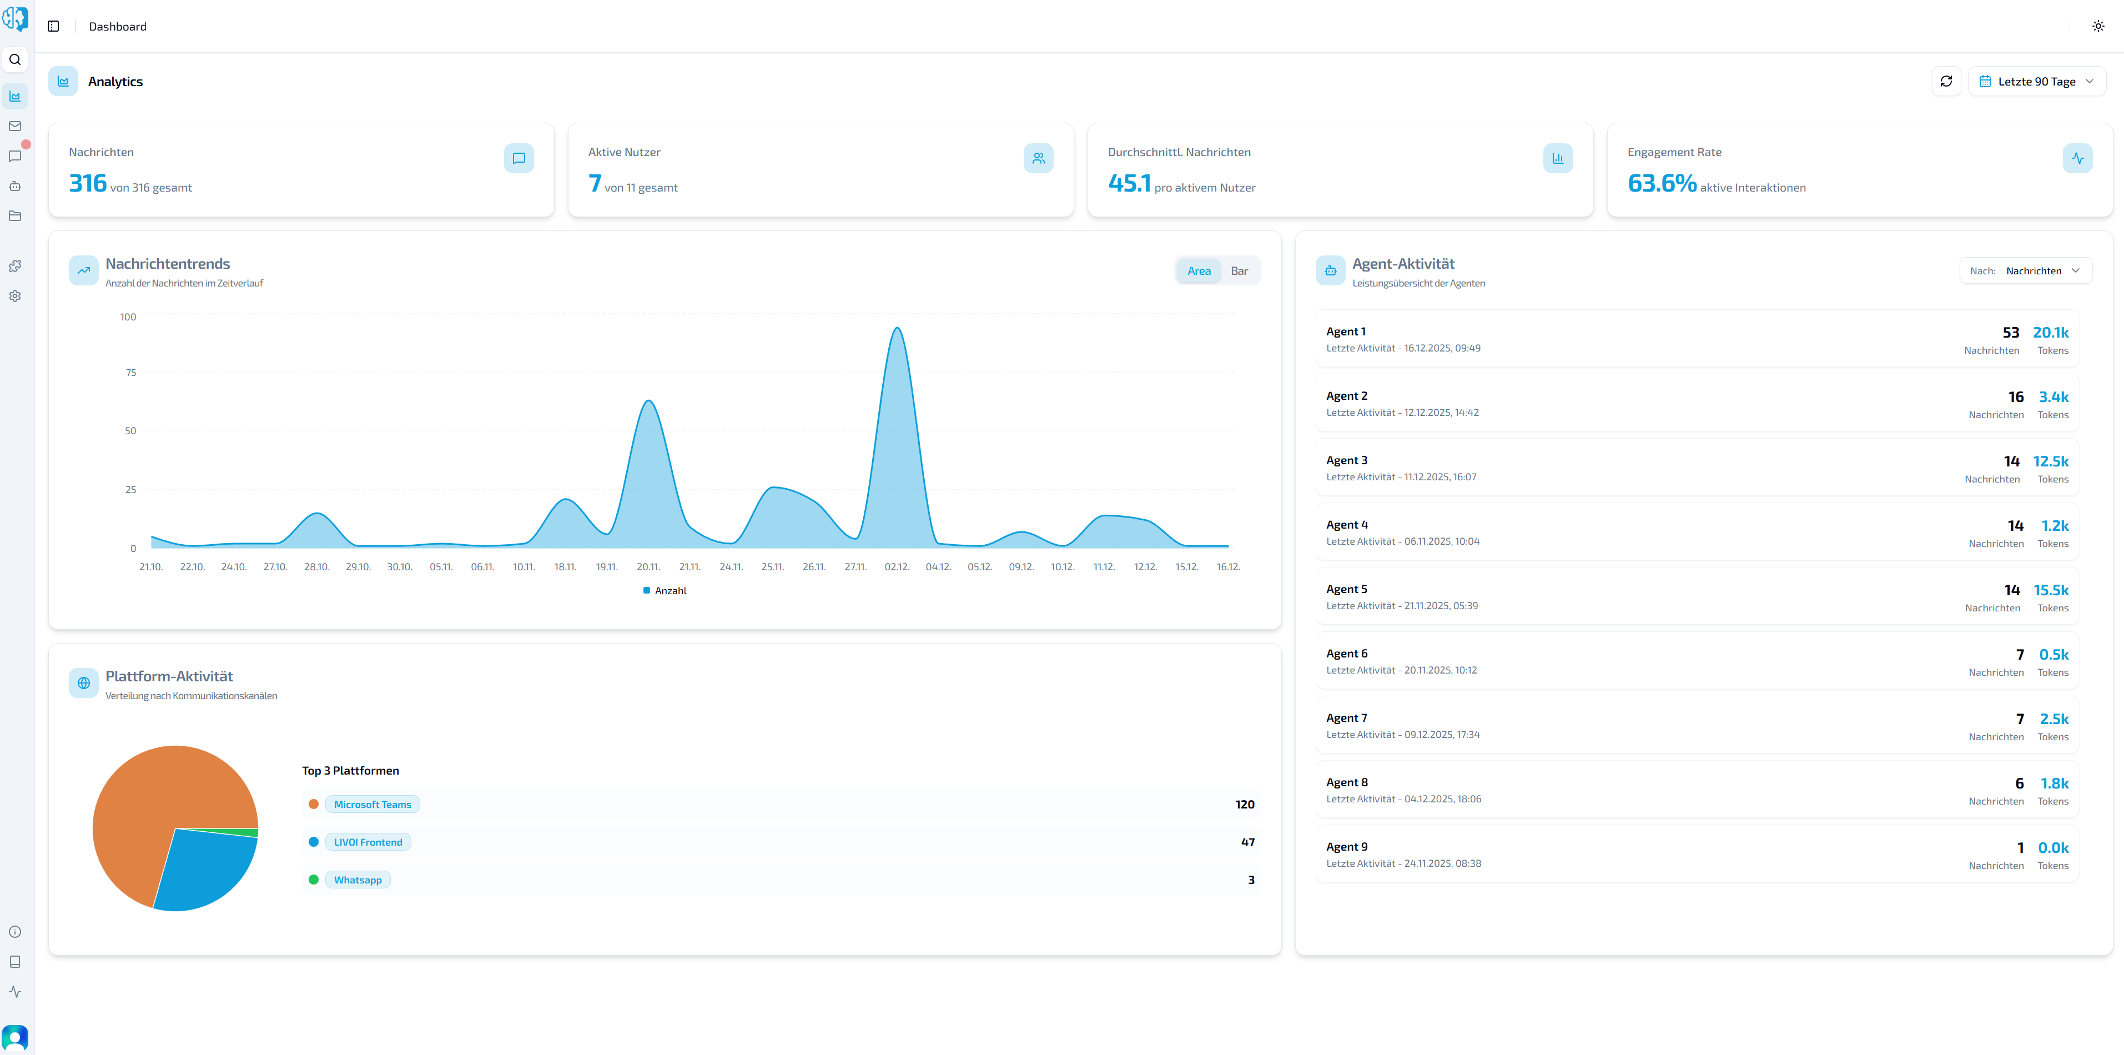Image resolution: width=2124 pixels, height=1055 pixels.
Task: Open the Whatsapp platform link
Action: (x=357, y=880)
